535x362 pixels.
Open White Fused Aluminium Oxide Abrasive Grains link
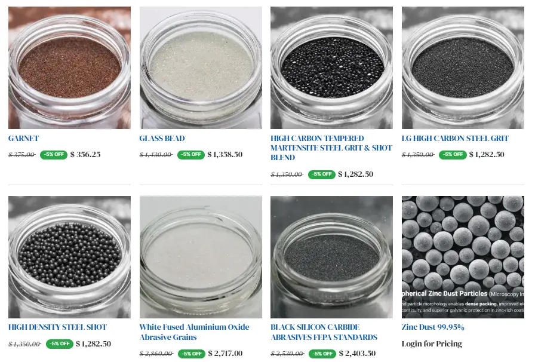(194, 332)
